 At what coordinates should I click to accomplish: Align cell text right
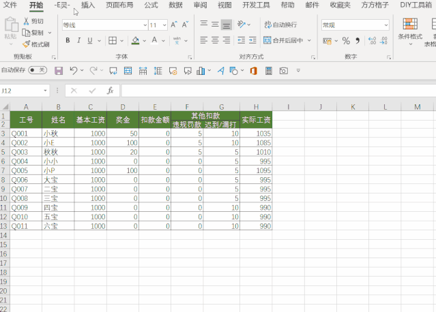coord(227,40)
